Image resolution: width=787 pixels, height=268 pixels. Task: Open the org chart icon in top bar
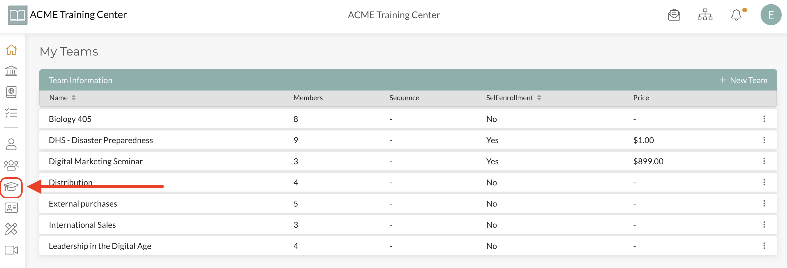tap(704, 15)
